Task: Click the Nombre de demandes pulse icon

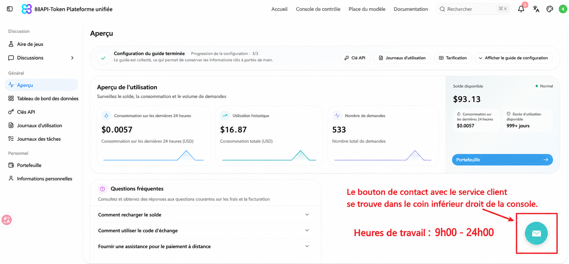Action: [337, 116]
